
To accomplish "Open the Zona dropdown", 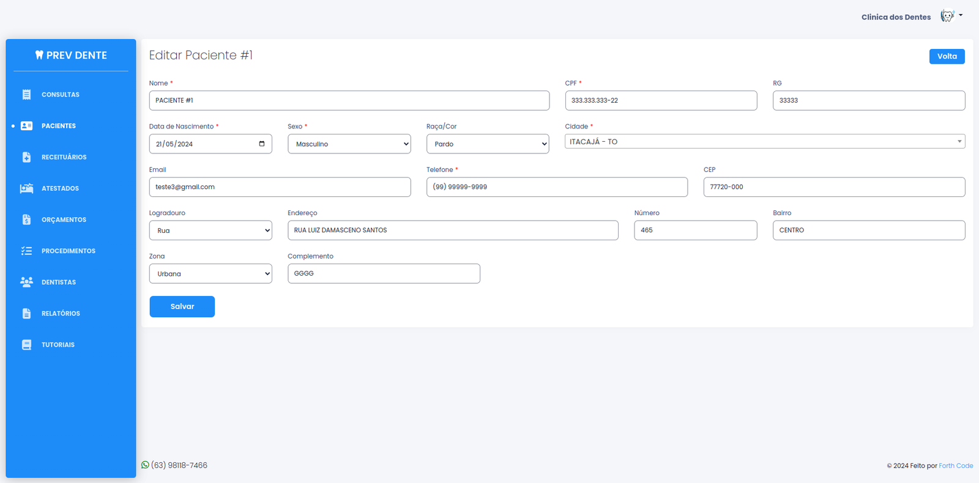I will click(x=210, y=274).
